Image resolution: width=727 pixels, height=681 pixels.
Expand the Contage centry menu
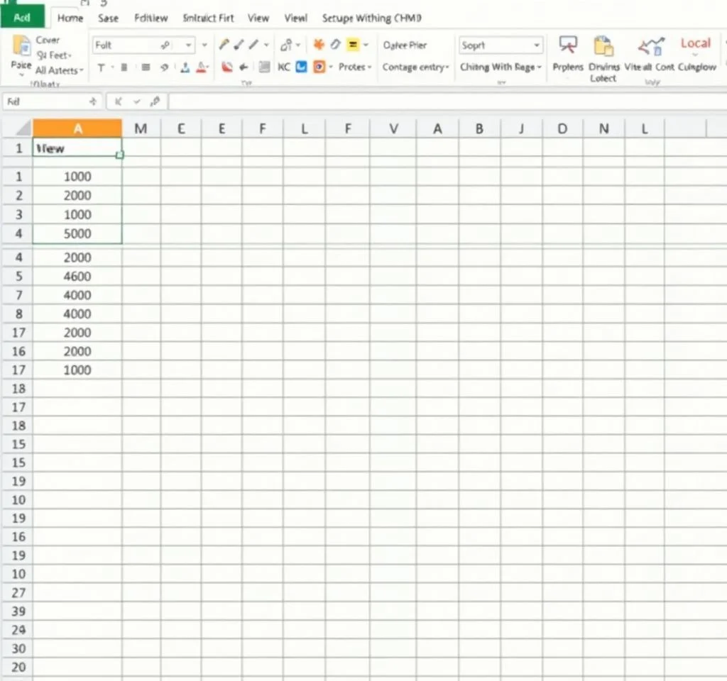[415, 67]
